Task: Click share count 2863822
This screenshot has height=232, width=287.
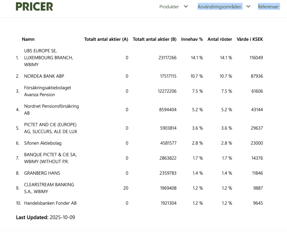Action: [x=168, y=158]
